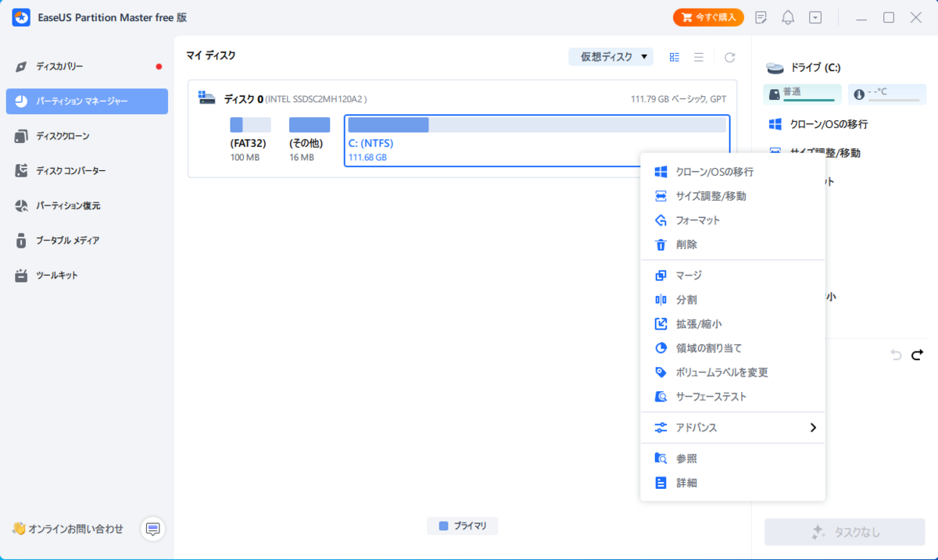The width and height of the screenshot is (938, 560).
Task: Click the ディスク 0 disk icon
Action: [x=206, y=98]
